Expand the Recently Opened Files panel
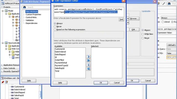Image resolution: width=177 pixels, height=99 pixels. (x=2, y=71)
